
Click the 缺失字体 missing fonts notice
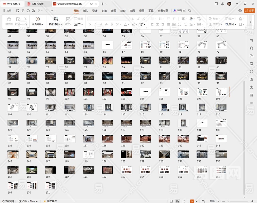(x=50, y=201)
